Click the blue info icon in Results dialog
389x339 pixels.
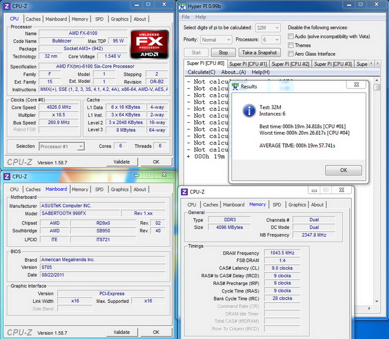coord(249,111)
